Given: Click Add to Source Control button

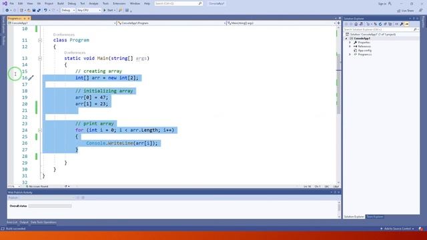Looking at the screenshot, I should point(398,229).
